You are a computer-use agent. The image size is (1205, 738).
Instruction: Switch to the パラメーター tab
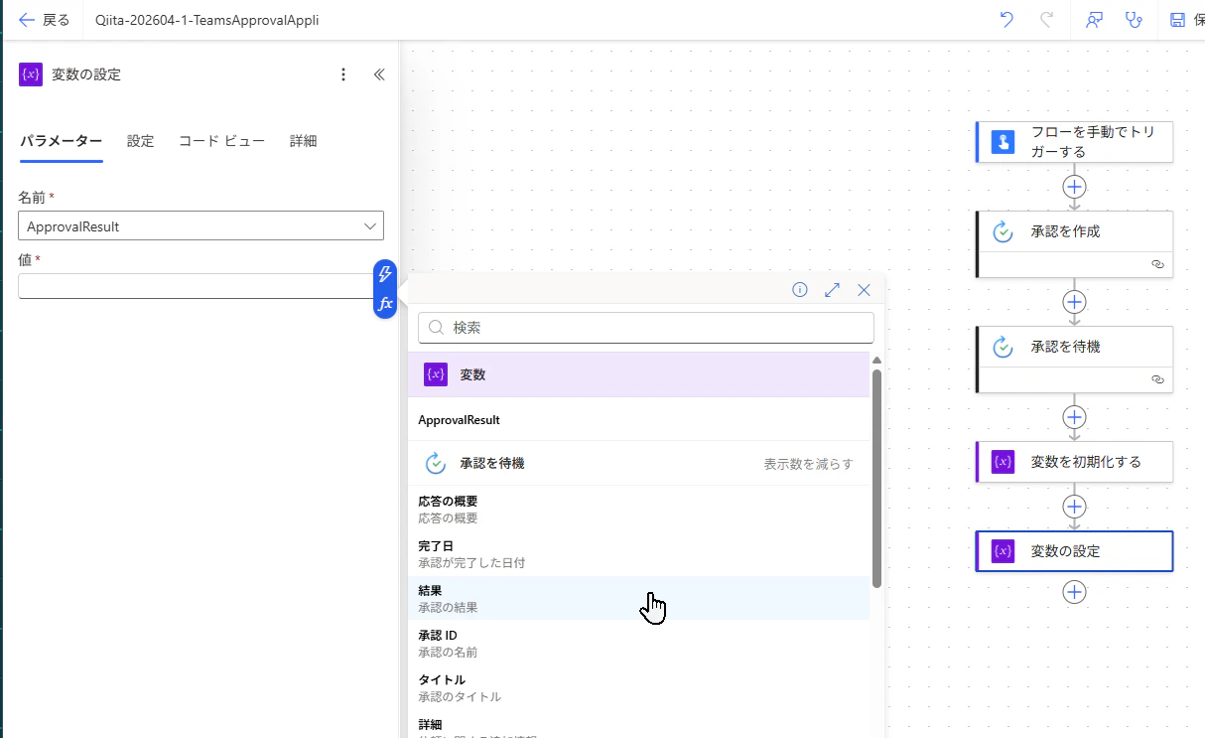(x=61, y=141)
